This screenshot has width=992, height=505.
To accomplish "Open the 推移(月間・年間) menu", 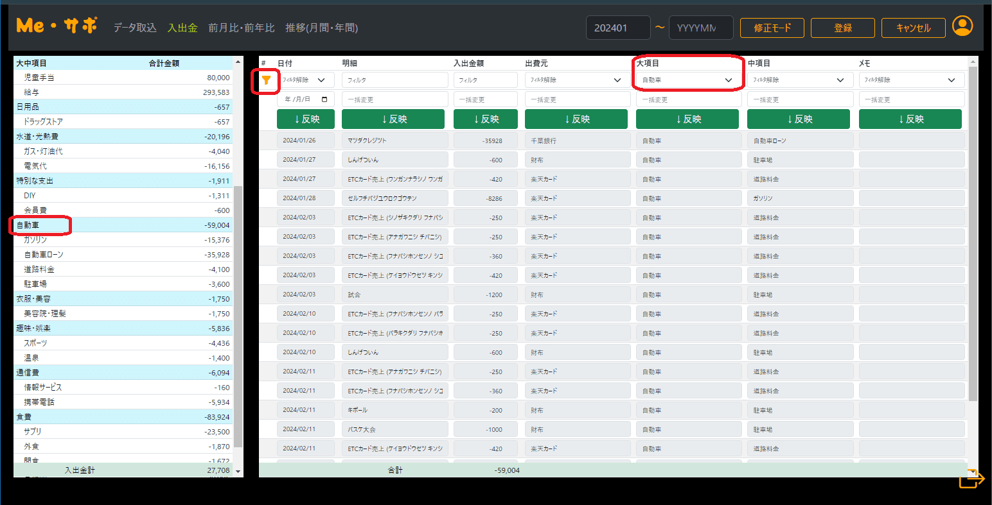I will [321, 28].
